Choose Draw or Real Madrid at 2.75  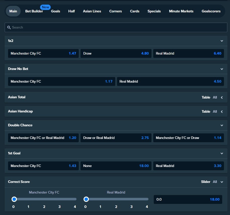(116, 138)
